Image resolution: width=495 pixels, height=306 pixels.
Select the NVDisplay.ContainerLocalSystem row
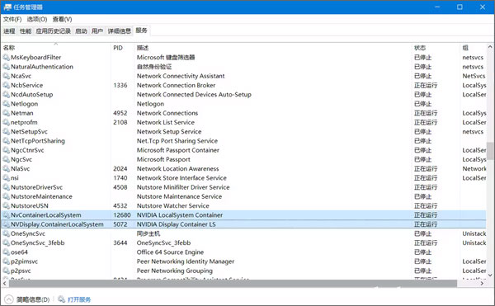click(243, 224)
